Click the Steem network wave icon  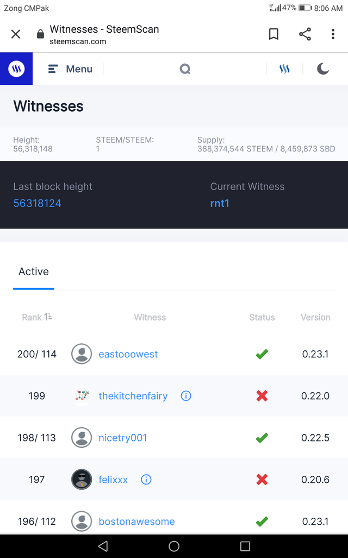pyautogui.click(x=284, y=69)
